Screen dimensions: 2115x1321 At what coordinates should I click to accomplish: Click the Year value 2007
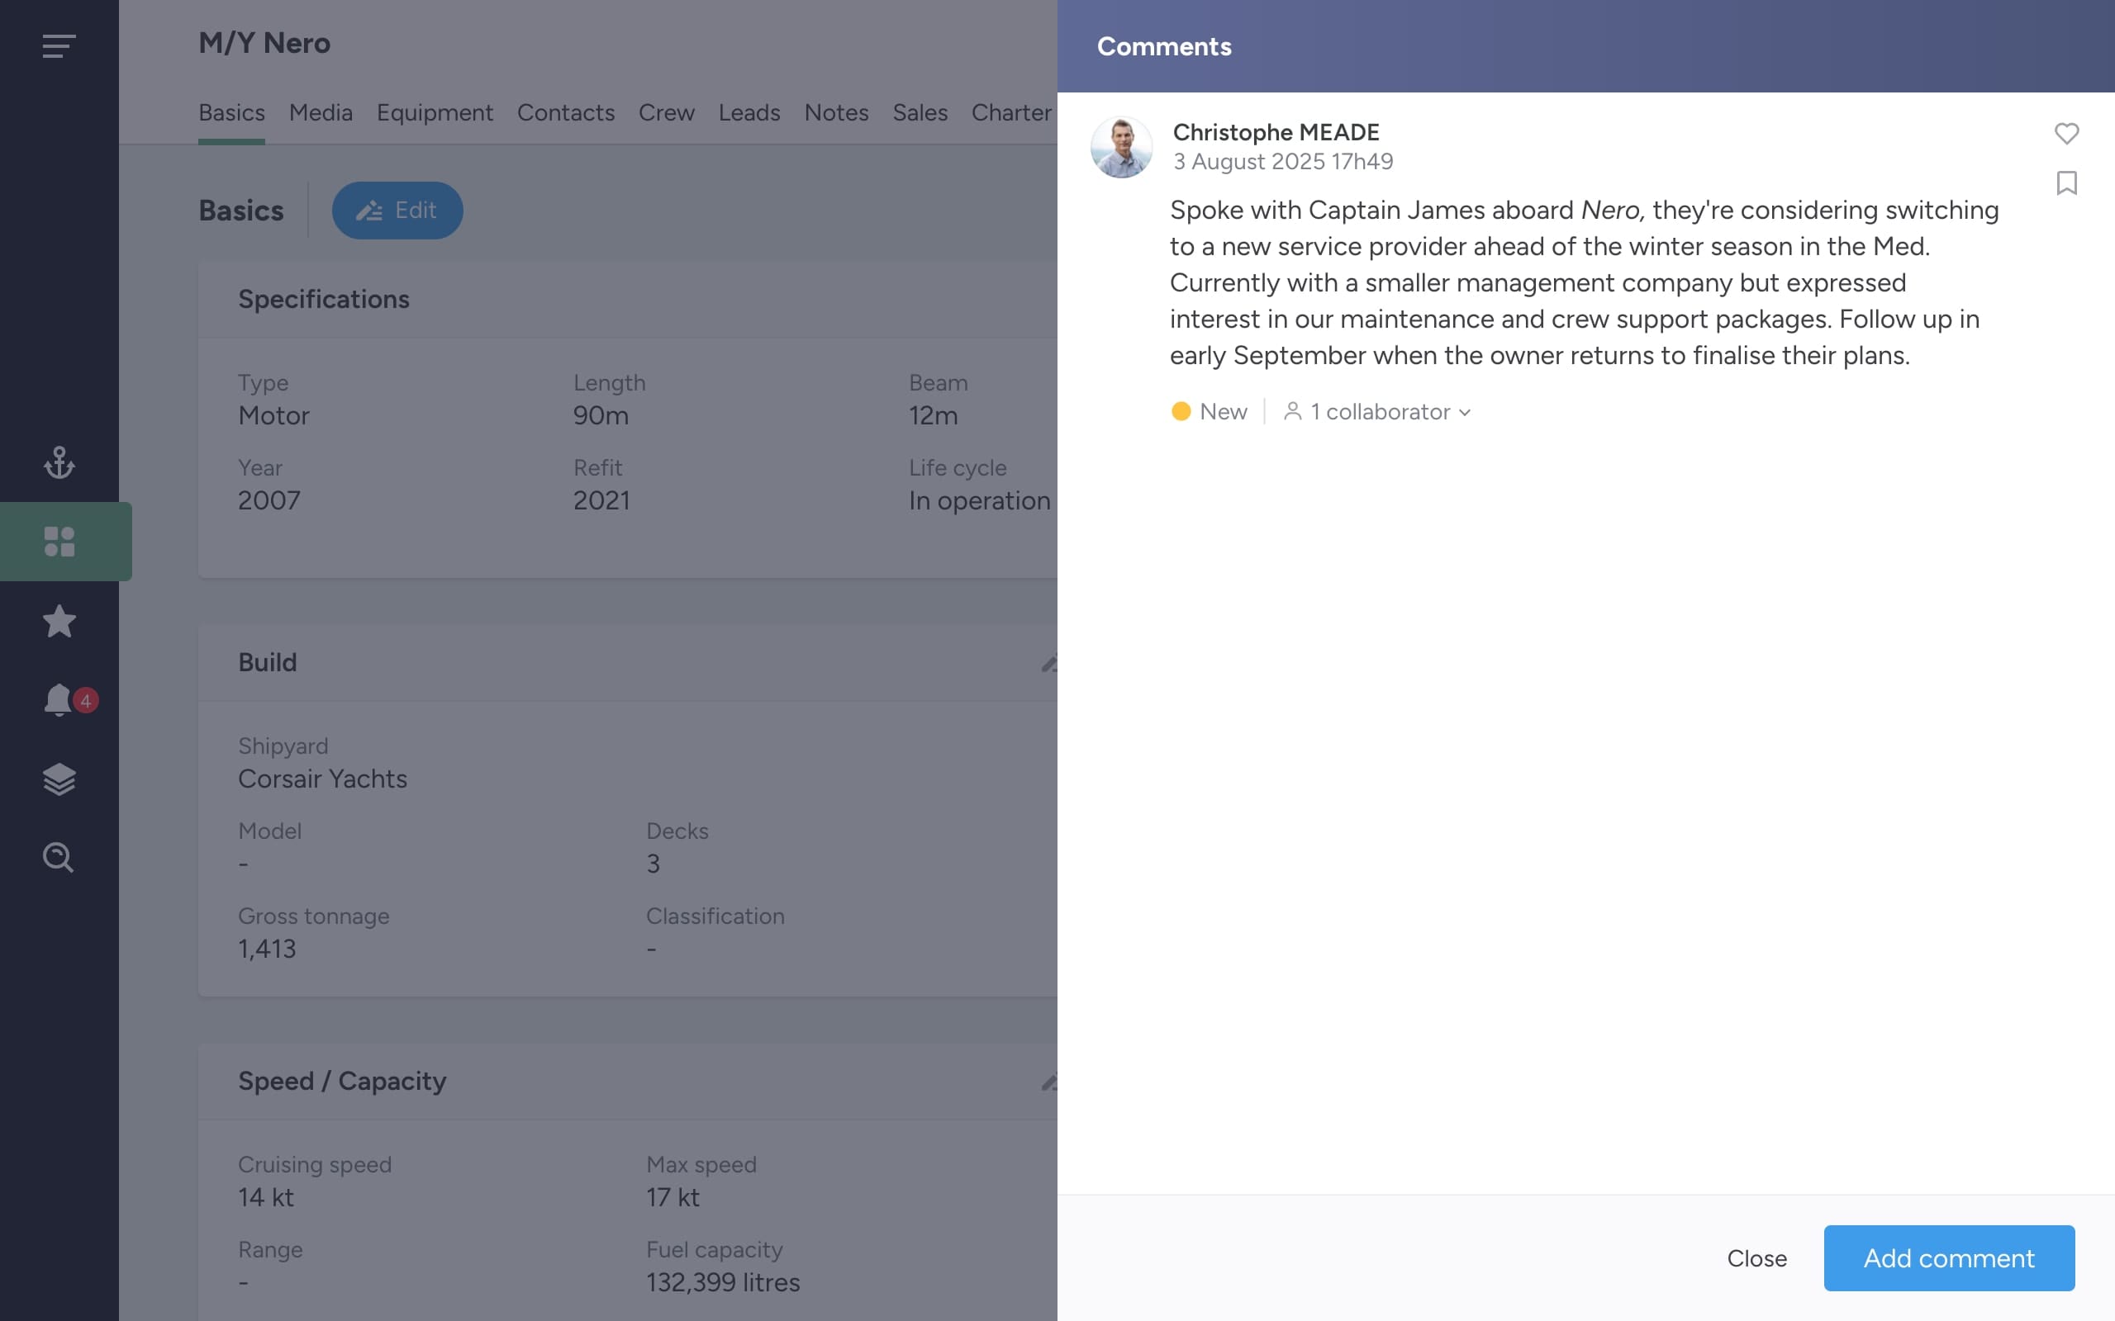[x=269, y=500]
